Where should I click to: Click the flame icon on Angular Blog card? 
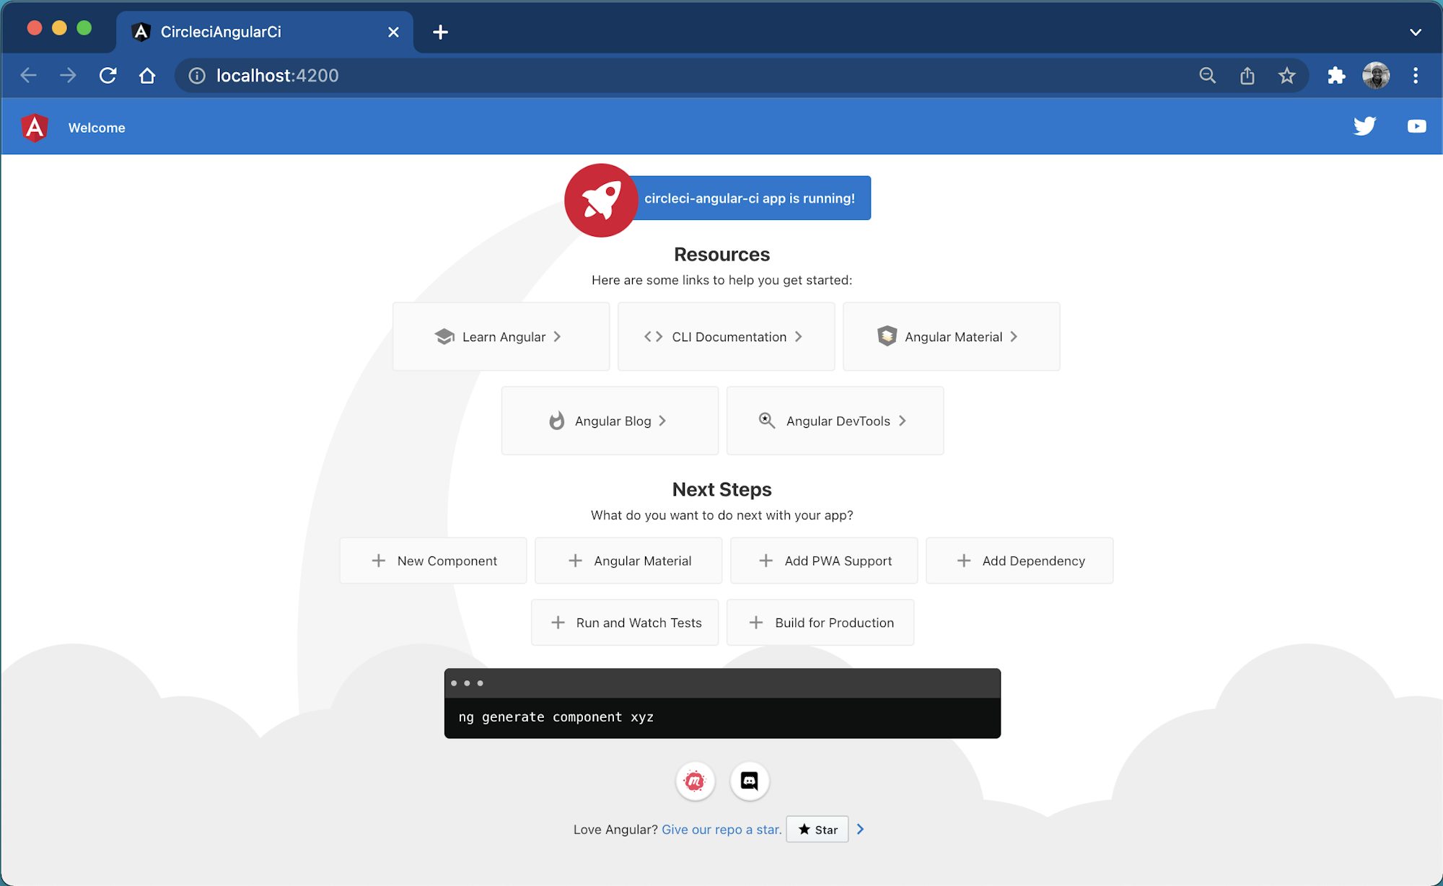coord(556,421)
